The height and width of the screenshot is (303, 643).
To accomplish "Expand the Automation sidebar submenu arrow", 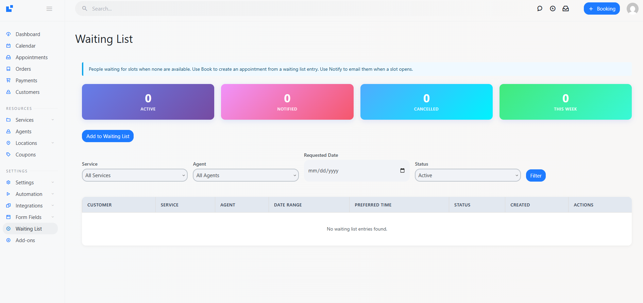I will [53, 194].
